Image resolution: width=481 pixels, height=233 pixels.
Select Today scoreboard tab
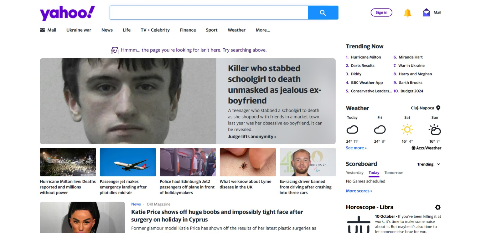click(374, 173)
